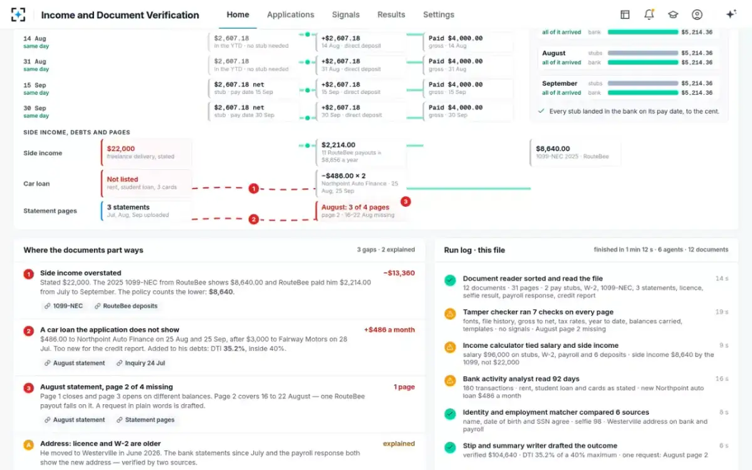Viewport: 752px width, 470px height.
Task: Go to the Signals tab
Action: pos(346,14)
